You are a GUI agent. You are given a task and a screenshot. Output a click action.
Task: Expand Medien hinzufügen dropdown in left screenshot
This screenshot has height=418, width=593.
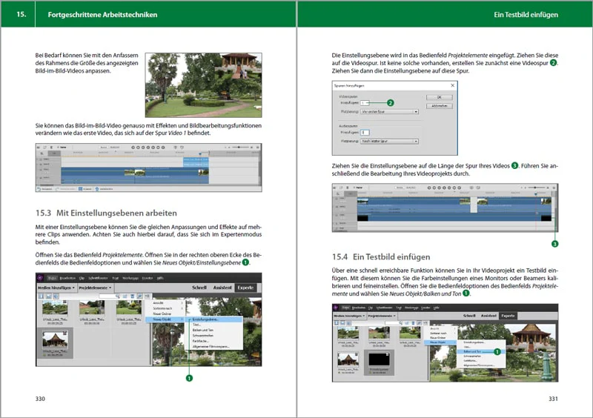[x=56, y=288]
